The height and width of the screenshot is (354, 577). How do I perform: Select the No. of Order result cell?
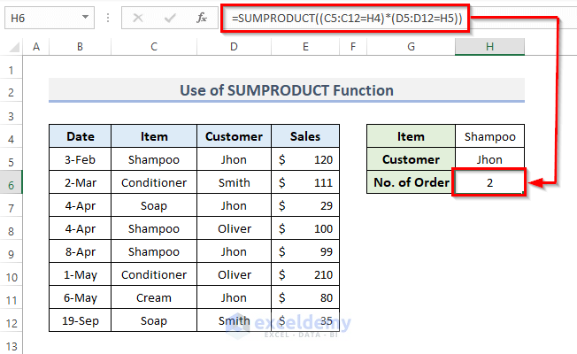click(489, 183)
